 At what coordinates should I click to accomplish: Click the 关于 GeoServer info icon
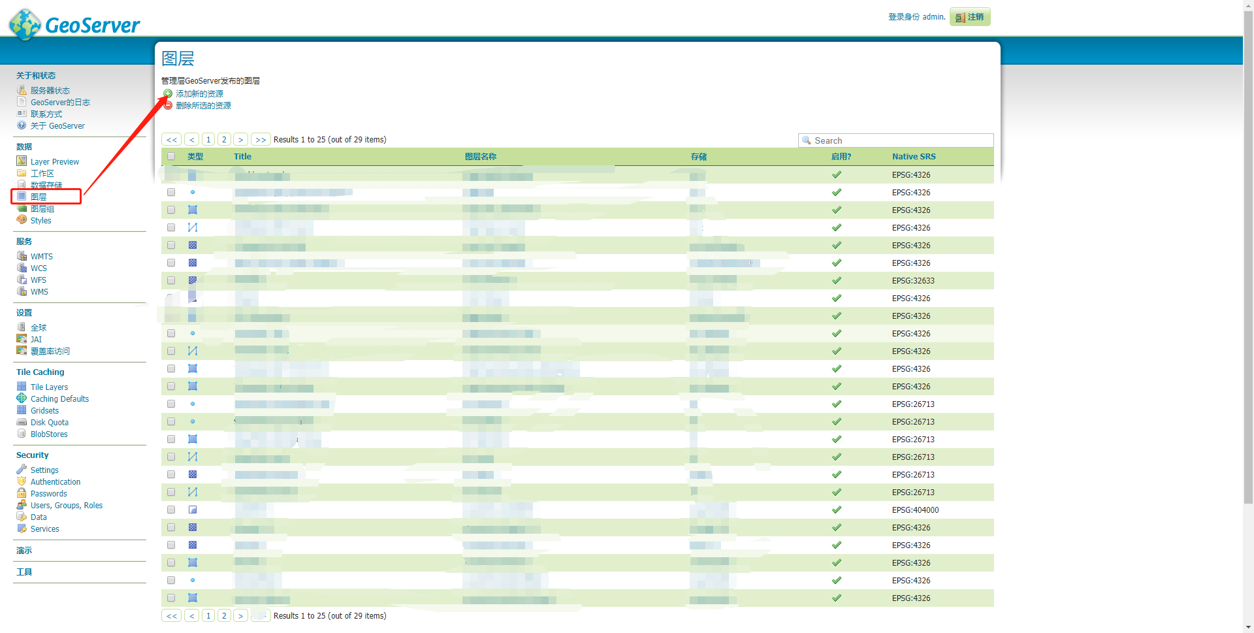click(x=22, y=125)
